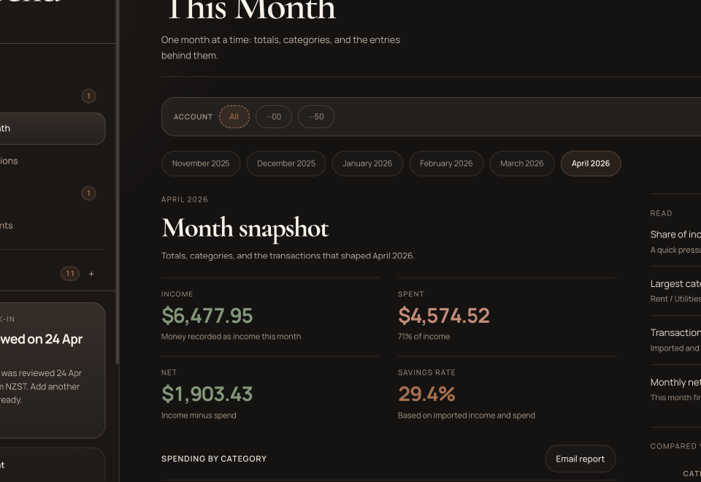Switch to February 2026 month
701x482 pixels.
pyautogui.click(x=446, y=164)
